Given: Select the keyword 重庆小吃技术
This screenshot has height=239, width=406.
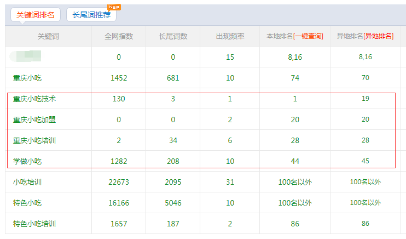Looking at the screenshot, I should point(34,99).
